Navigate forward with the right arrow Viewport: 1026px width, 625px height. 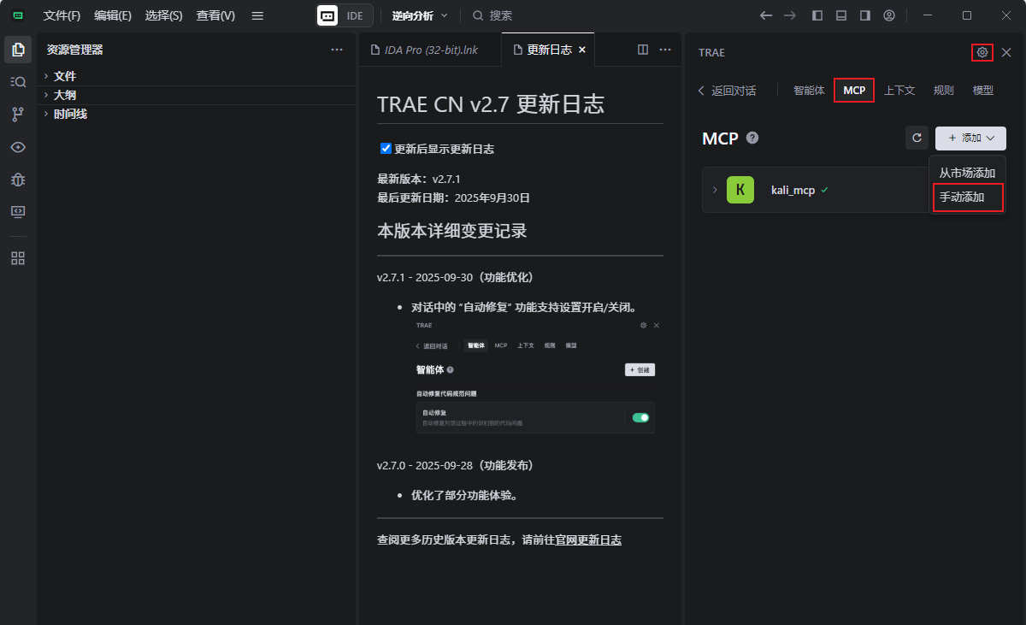790,15
